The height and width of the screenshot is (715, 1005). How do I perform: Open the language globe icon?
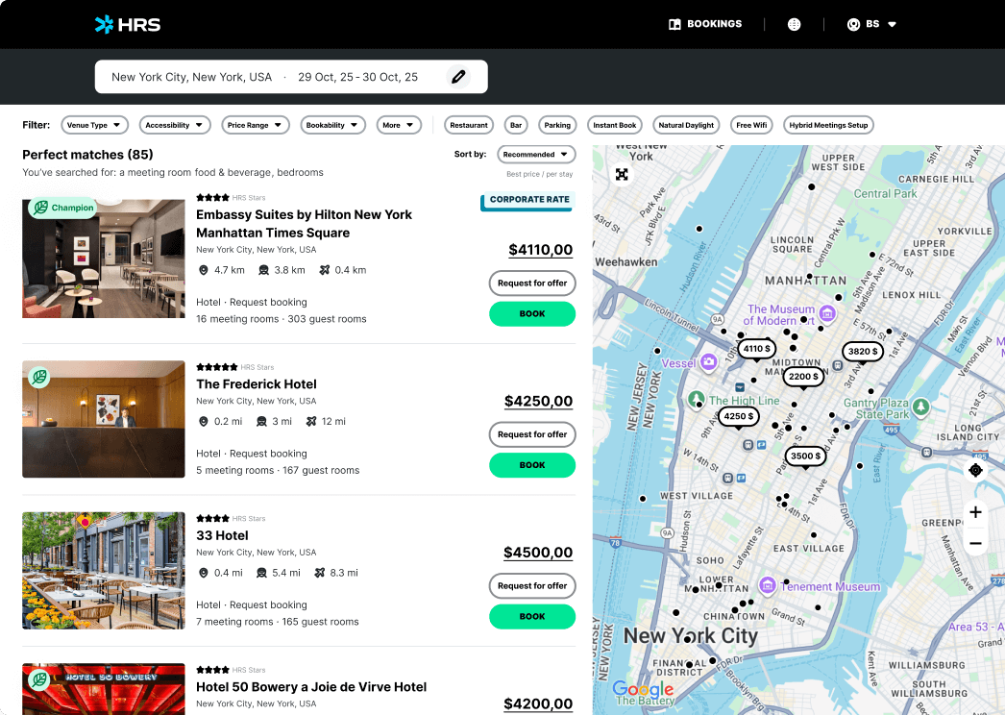[x=795, y=24]
